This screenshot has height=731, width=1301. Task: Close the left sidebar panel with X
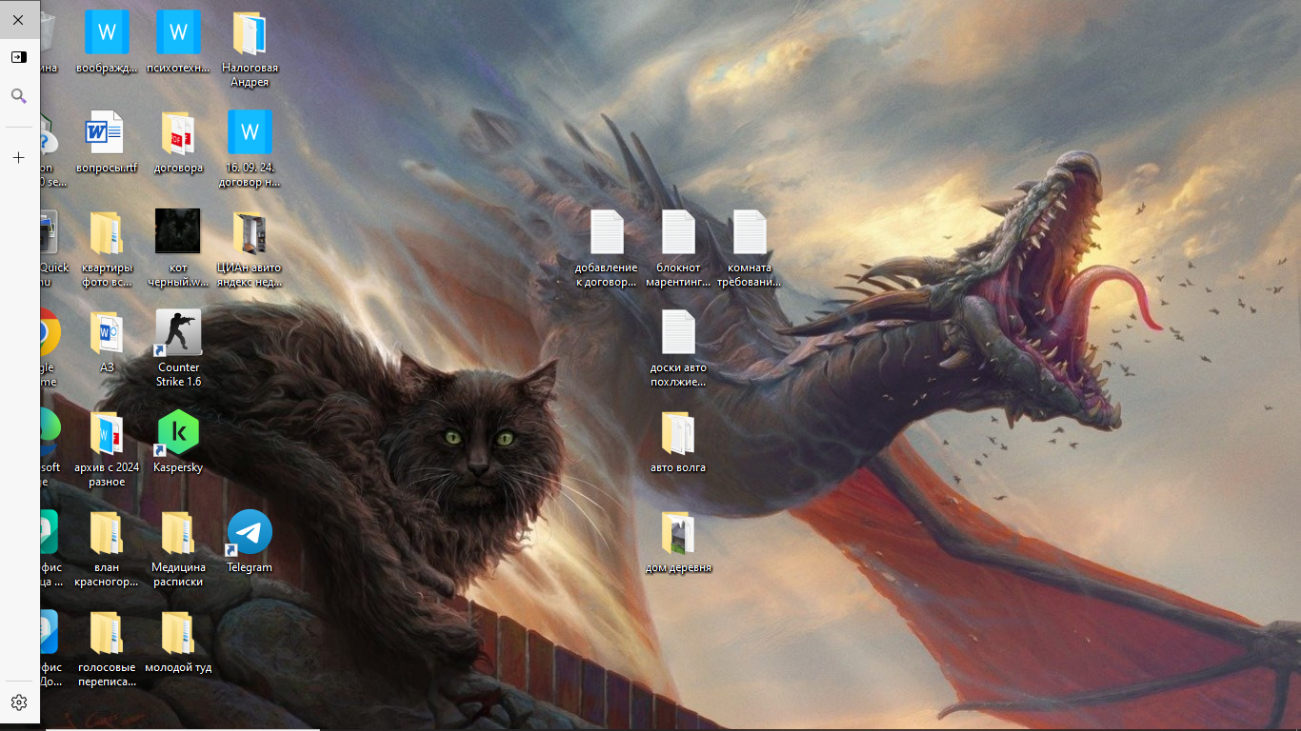click(18, 19)
